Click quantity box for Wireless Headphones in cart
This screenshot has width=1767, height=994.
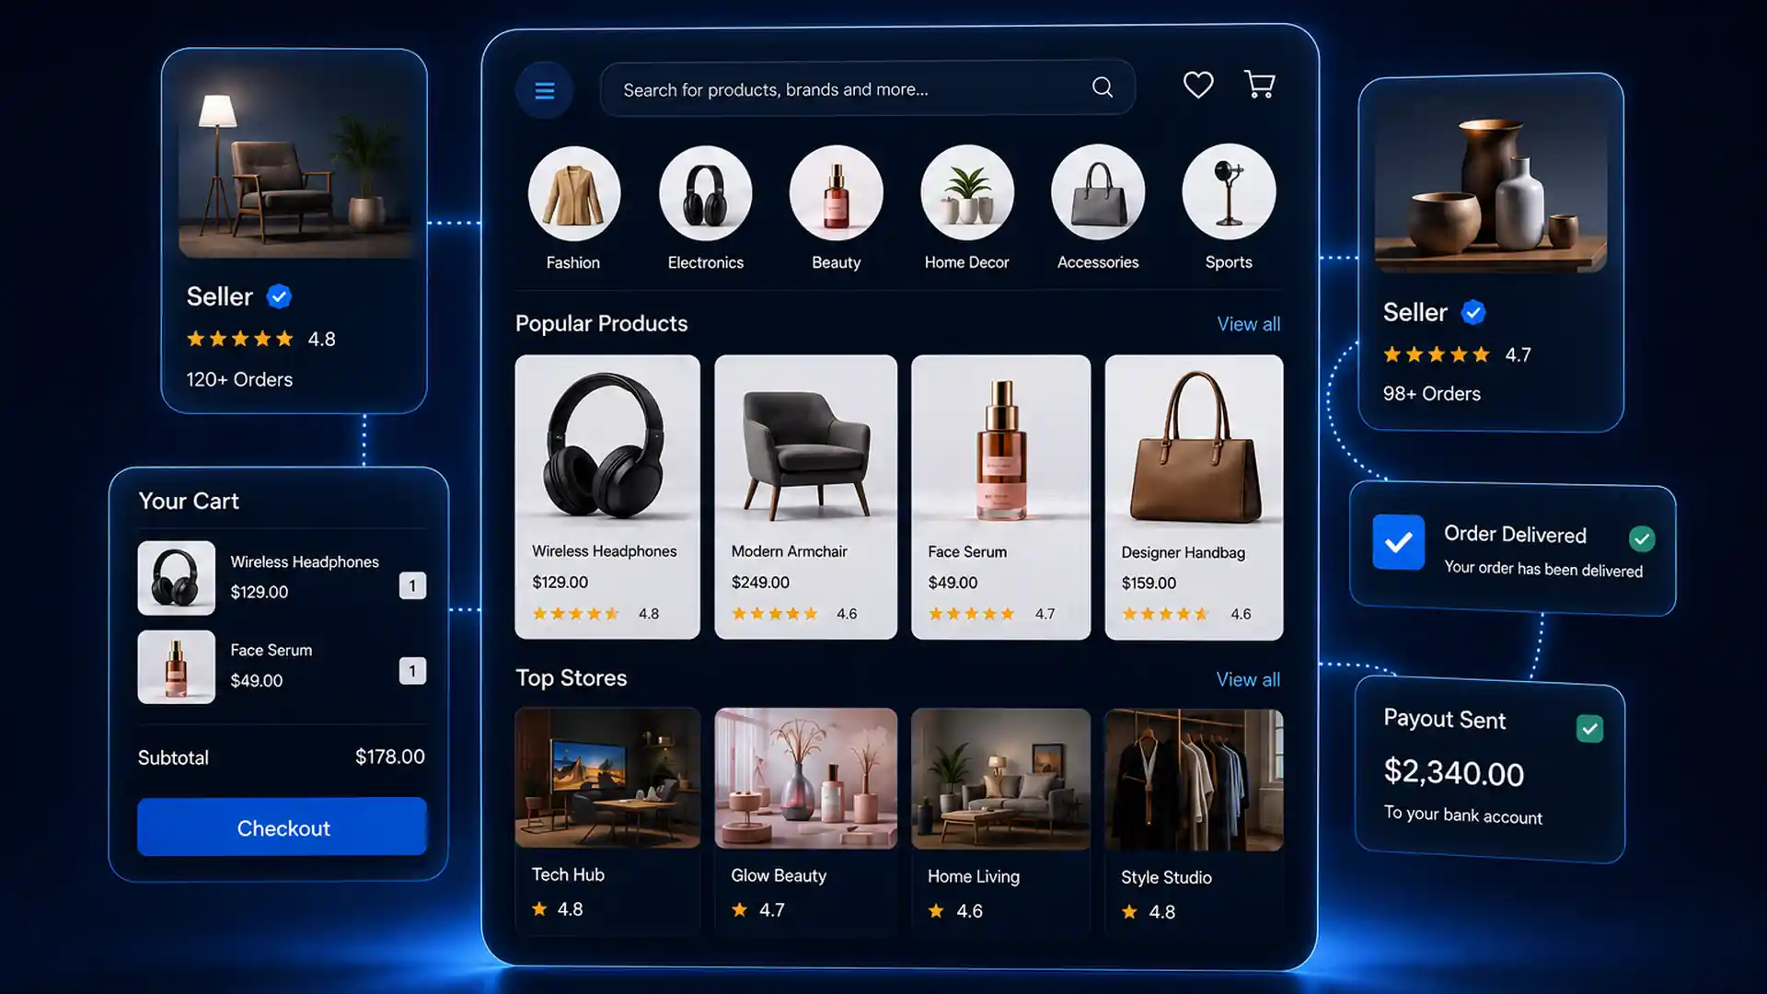pos(412,585)
